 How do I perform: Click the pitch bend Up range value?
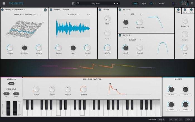[x=6, y=94]
